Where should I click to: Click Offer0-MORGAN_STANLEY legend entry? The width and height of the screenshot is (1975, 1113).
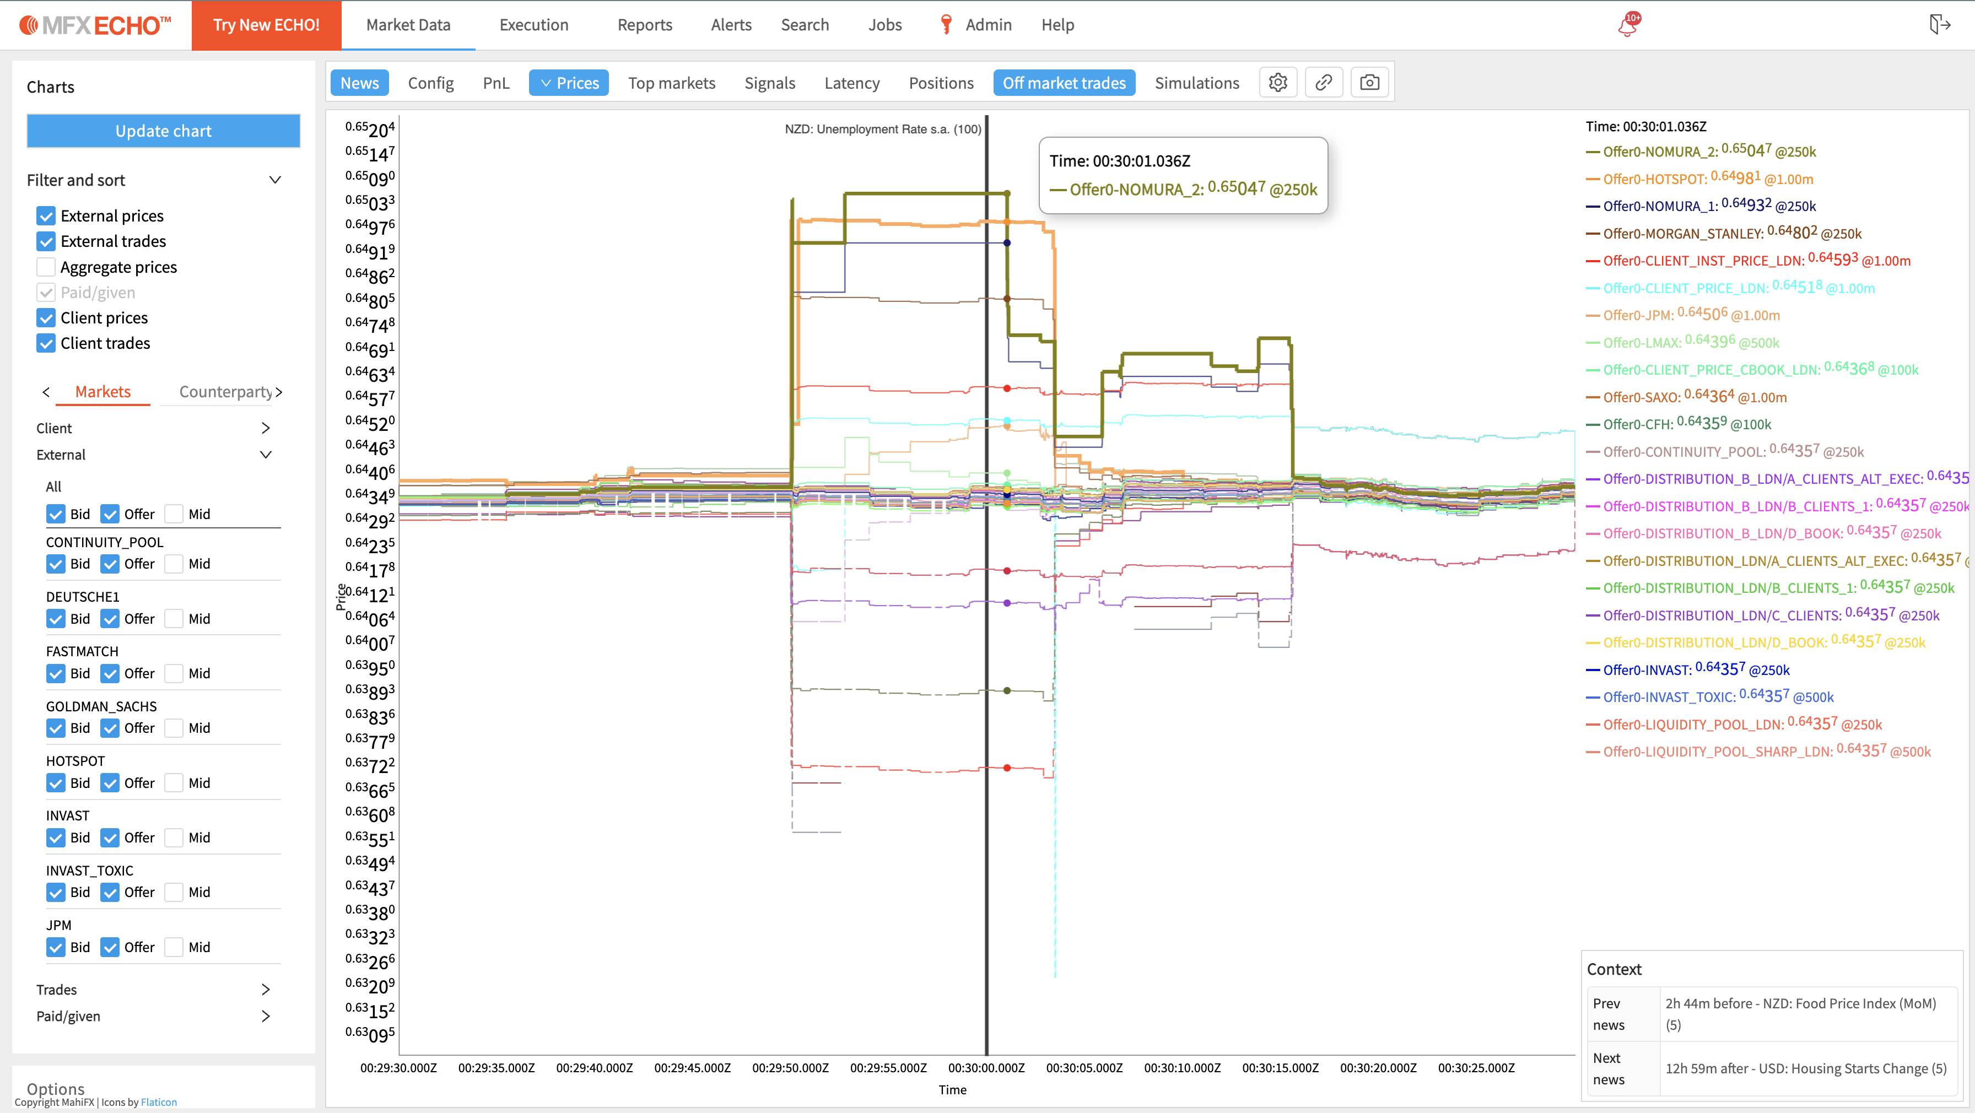(1724, 233)
